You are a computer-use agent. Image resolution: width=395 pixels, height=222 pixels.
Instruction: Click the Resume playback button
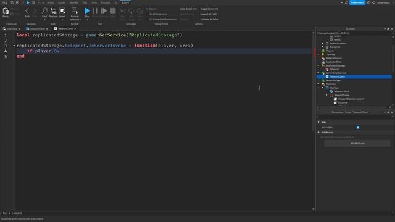(x=104, y=11)
